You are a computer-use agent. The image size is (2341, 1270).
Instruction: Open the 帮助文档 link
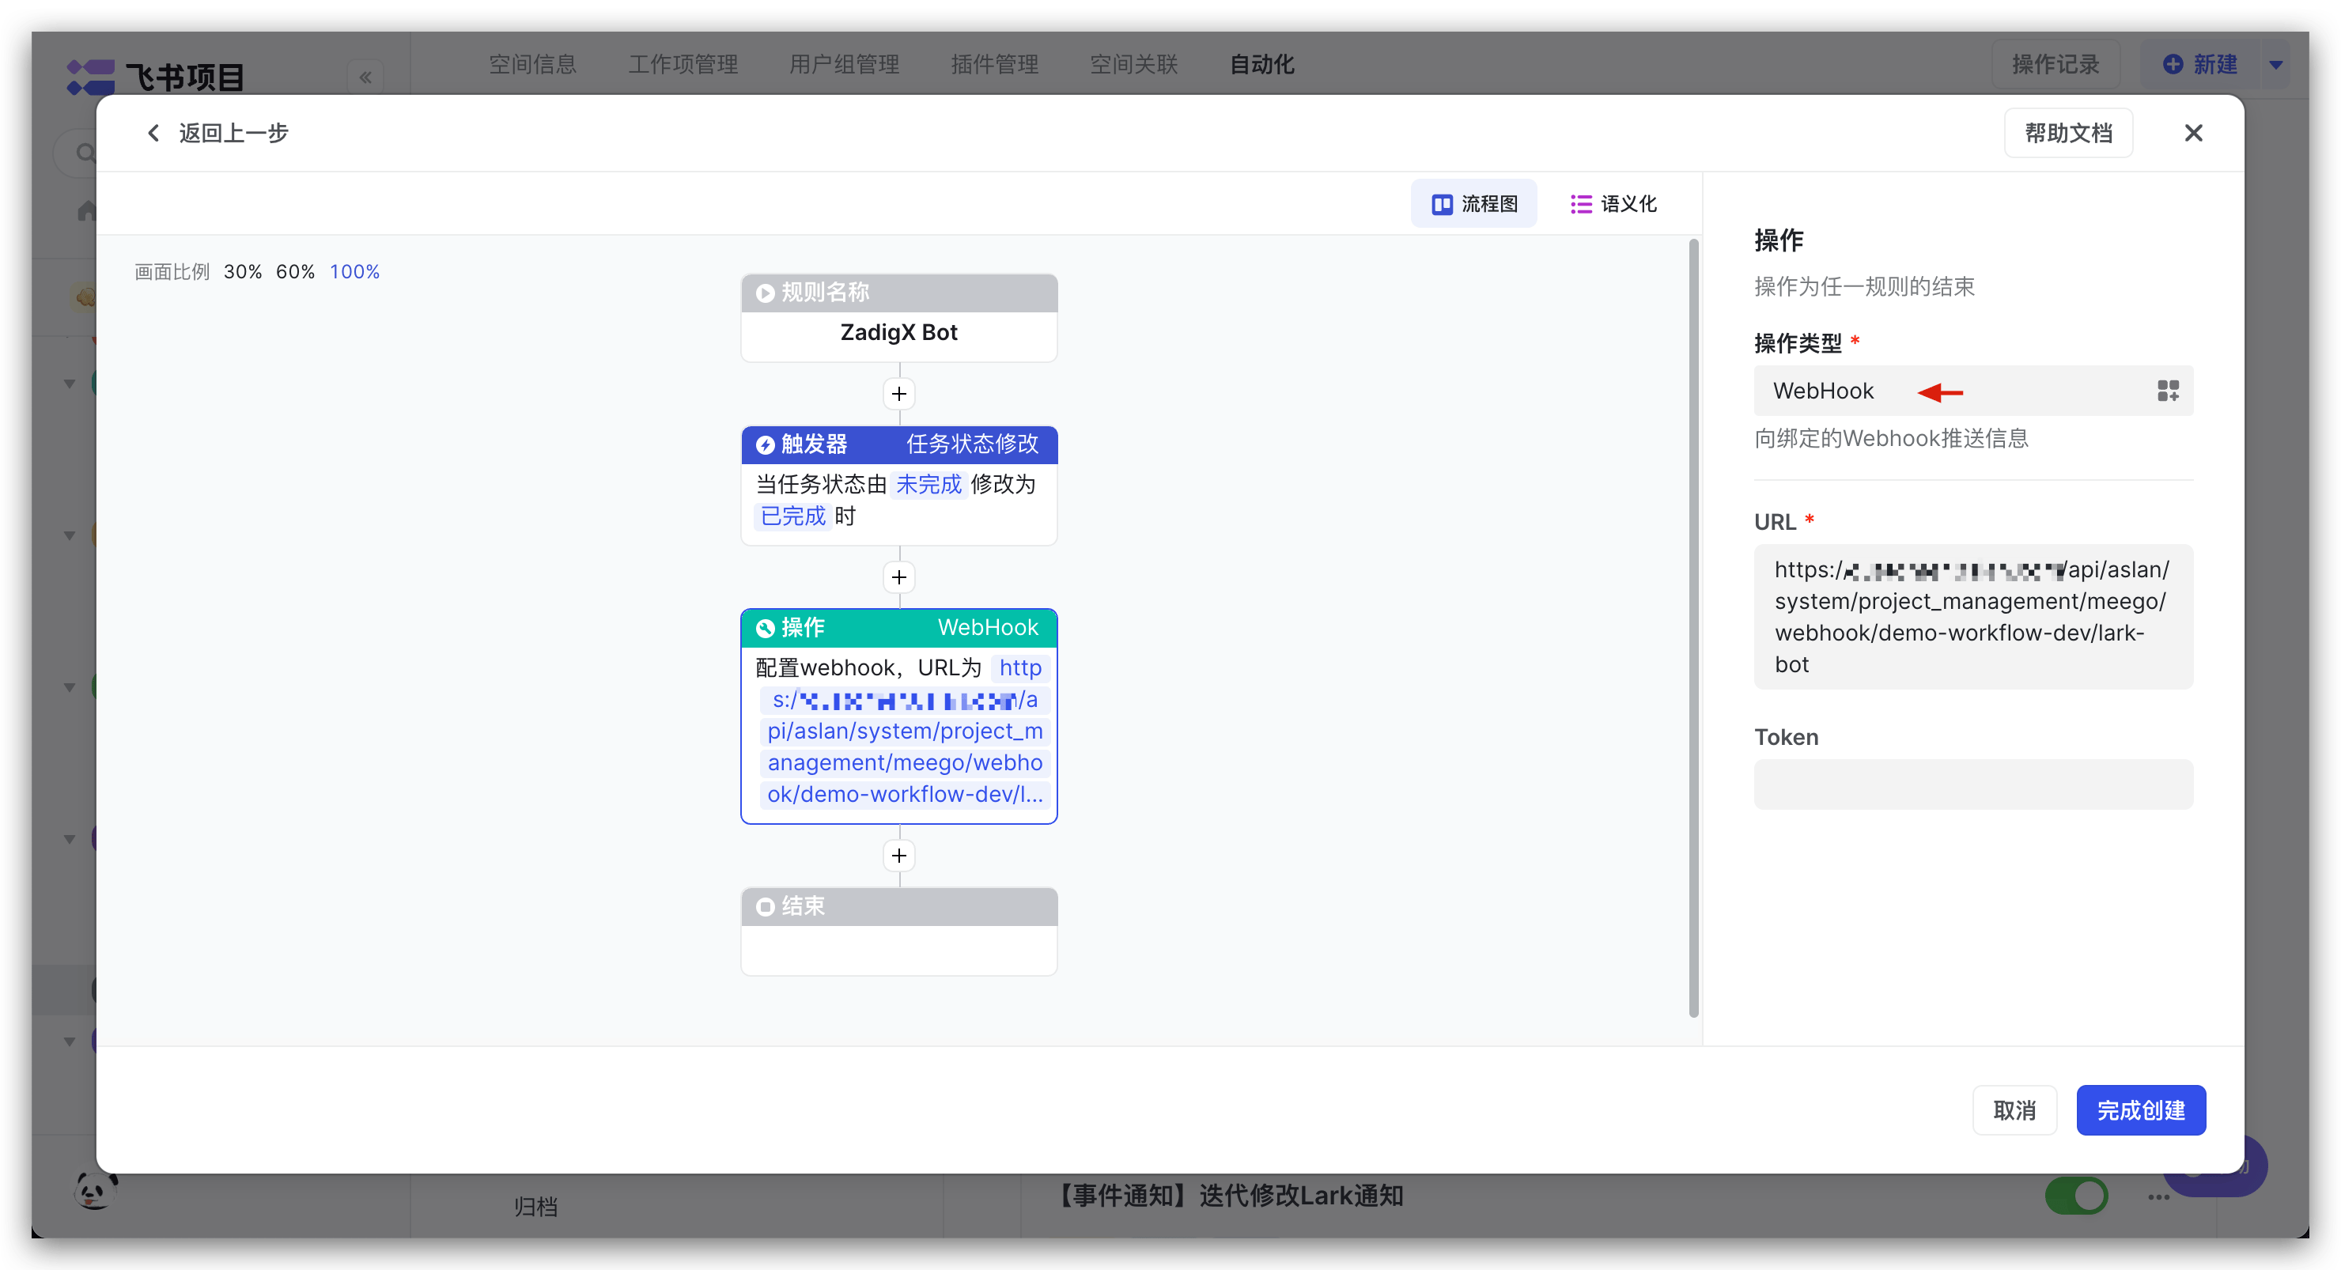[2067, 133]
